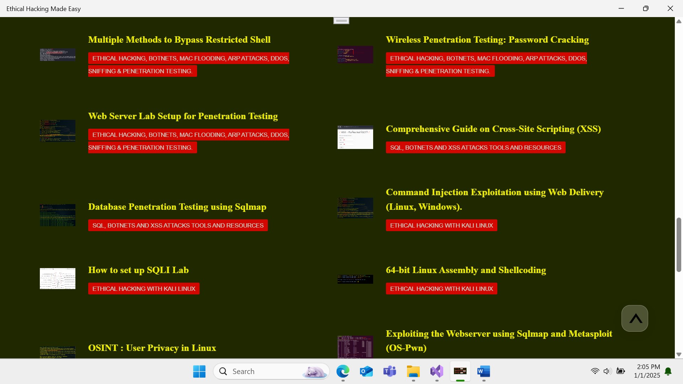
Task: Open Microsoft Edge from taskbar
Action: click(343, 371)
